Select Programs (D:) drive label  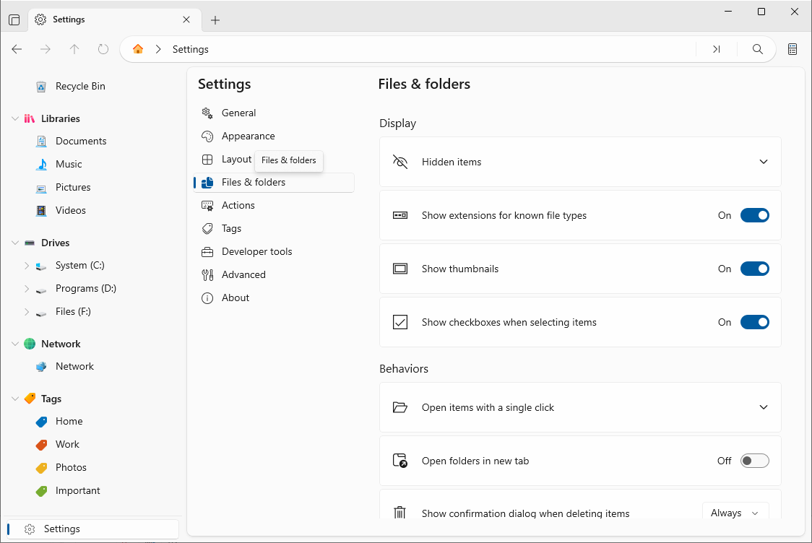(85, 289)
